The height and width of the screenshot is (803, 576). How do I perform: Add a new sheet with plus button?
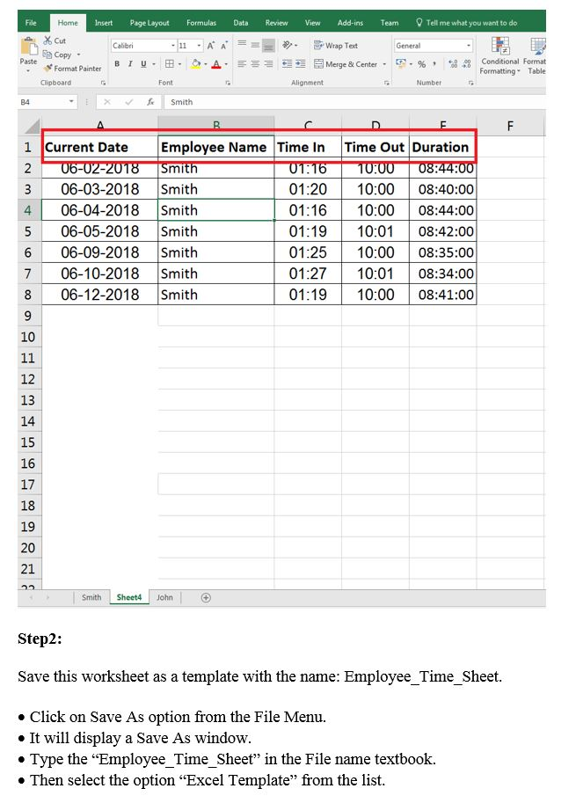click(x=206, y=598)
